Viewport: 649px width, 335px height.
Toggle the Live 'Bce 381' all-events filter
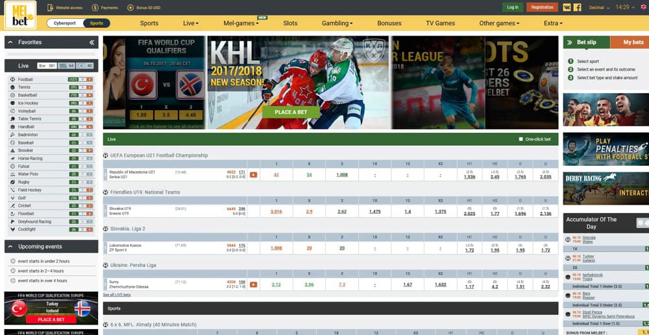point(47,65)
